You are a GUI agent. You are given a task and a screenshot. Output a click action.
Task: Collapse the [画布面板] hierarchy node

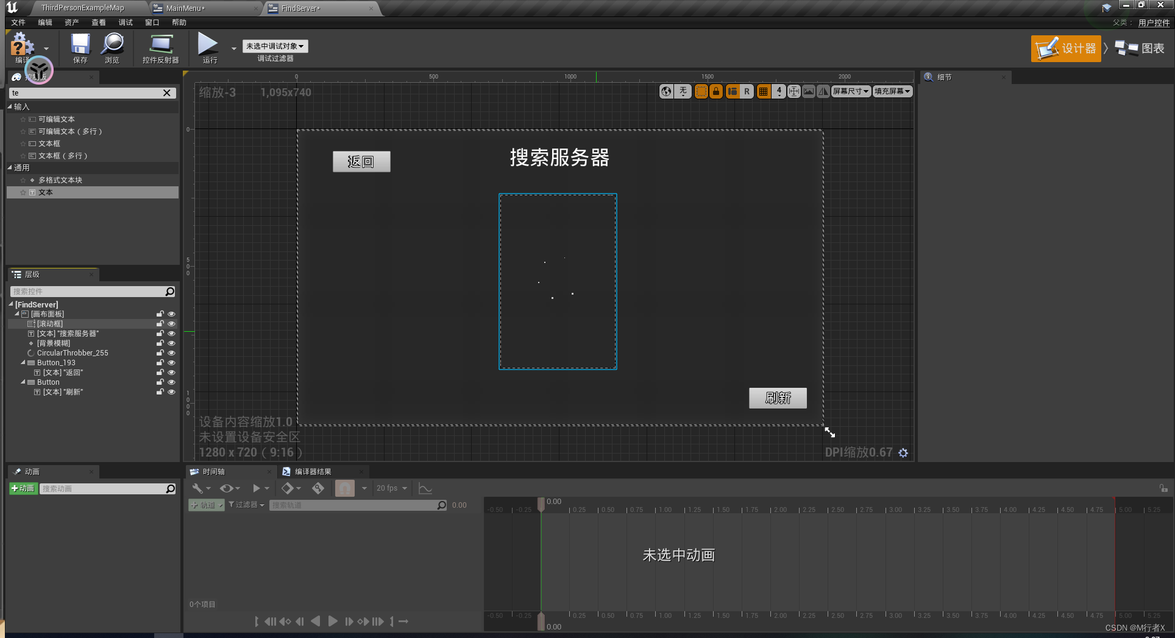17,314
